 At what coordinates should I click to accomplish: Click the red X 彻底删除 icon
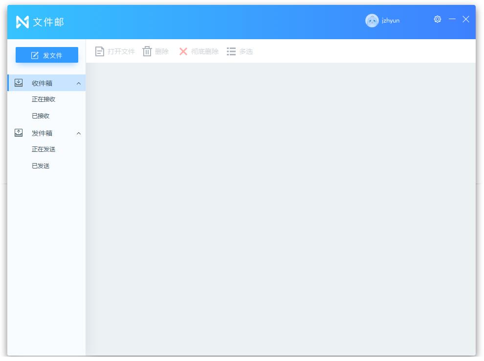(183, 51)
